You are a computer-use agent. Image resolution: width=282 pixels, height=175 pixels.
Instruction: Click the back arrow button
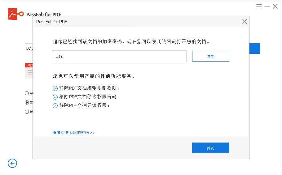(12, 163)
